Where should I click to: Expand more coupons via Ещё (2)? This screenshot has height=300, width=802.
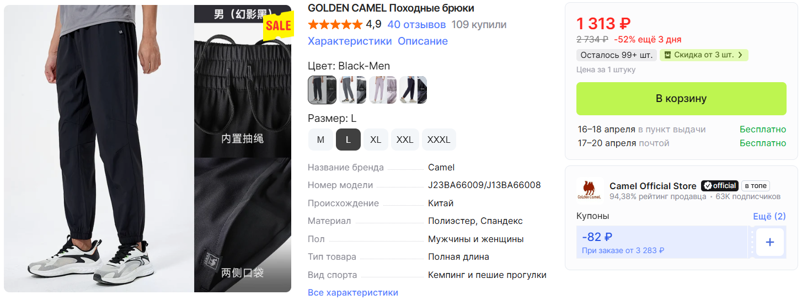769,216
